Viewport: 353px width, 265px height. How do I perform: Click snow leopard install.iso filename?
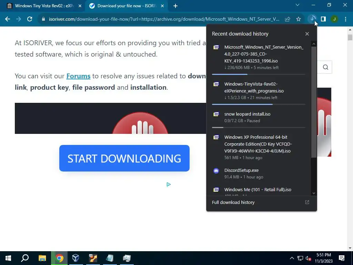(x=247, y=114)
